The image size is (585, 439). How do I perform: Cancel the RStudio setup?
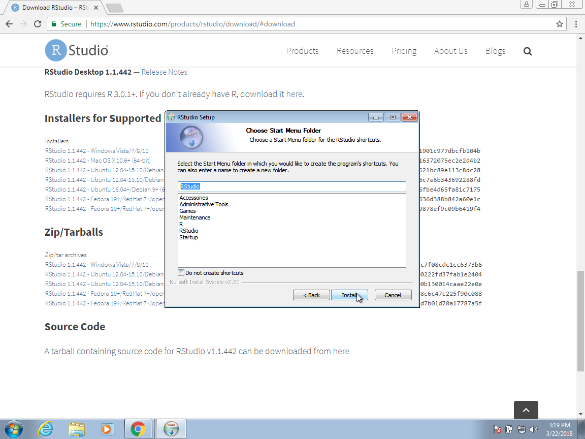click(x=393, y=295)
